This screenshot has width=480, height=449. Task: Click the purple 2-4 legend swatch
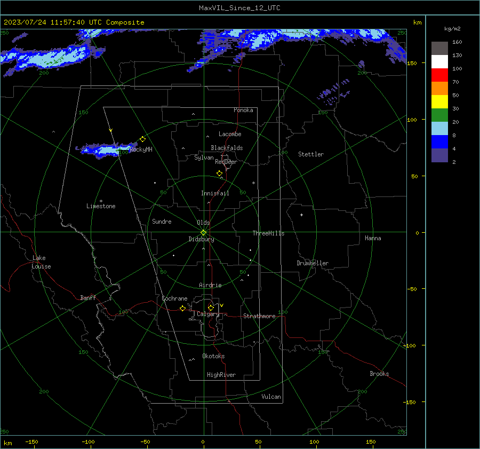(x=439, y=155)
